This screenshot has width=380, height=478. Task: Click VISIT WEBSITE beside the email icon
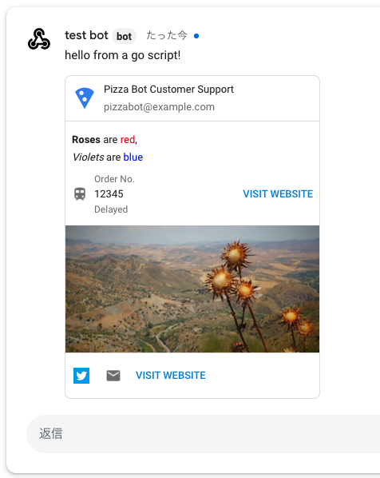click(171, 375)
